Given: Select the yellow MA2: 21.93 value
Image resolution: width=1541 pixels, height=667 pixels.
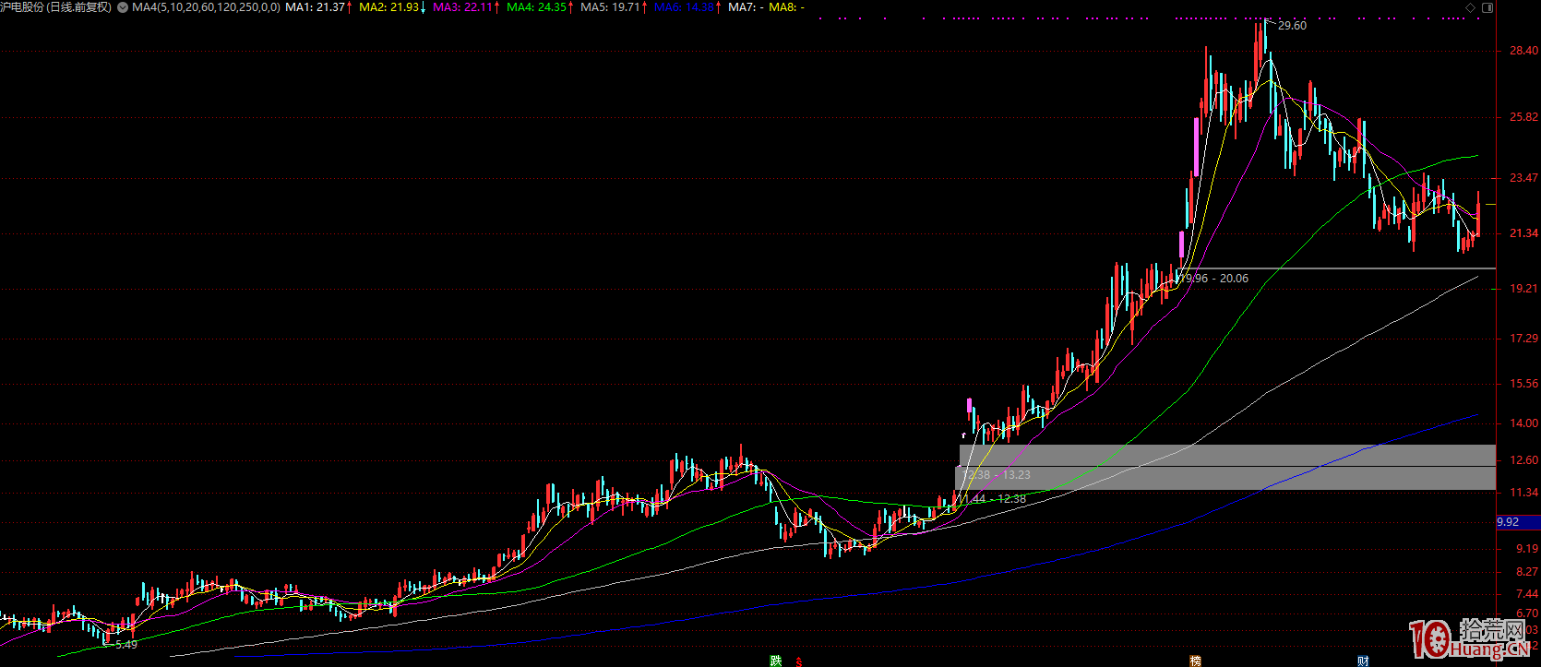Looking at the screenshot, I should [x=388, y=7].
